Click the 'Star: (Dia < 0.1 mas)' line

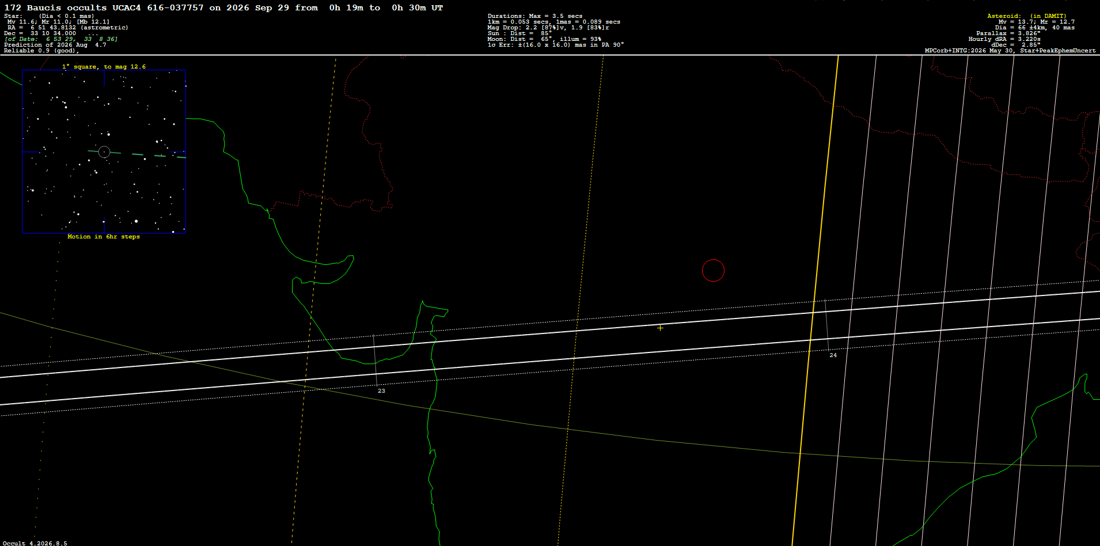[49, 16]
